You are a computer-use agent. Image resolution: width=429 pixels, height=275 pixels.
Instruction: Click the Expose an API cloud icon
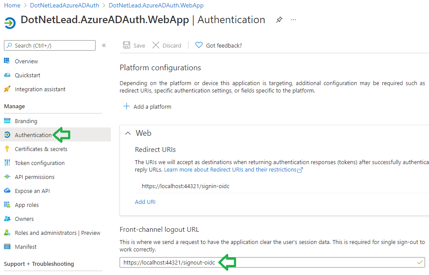(x=7, y=190)
